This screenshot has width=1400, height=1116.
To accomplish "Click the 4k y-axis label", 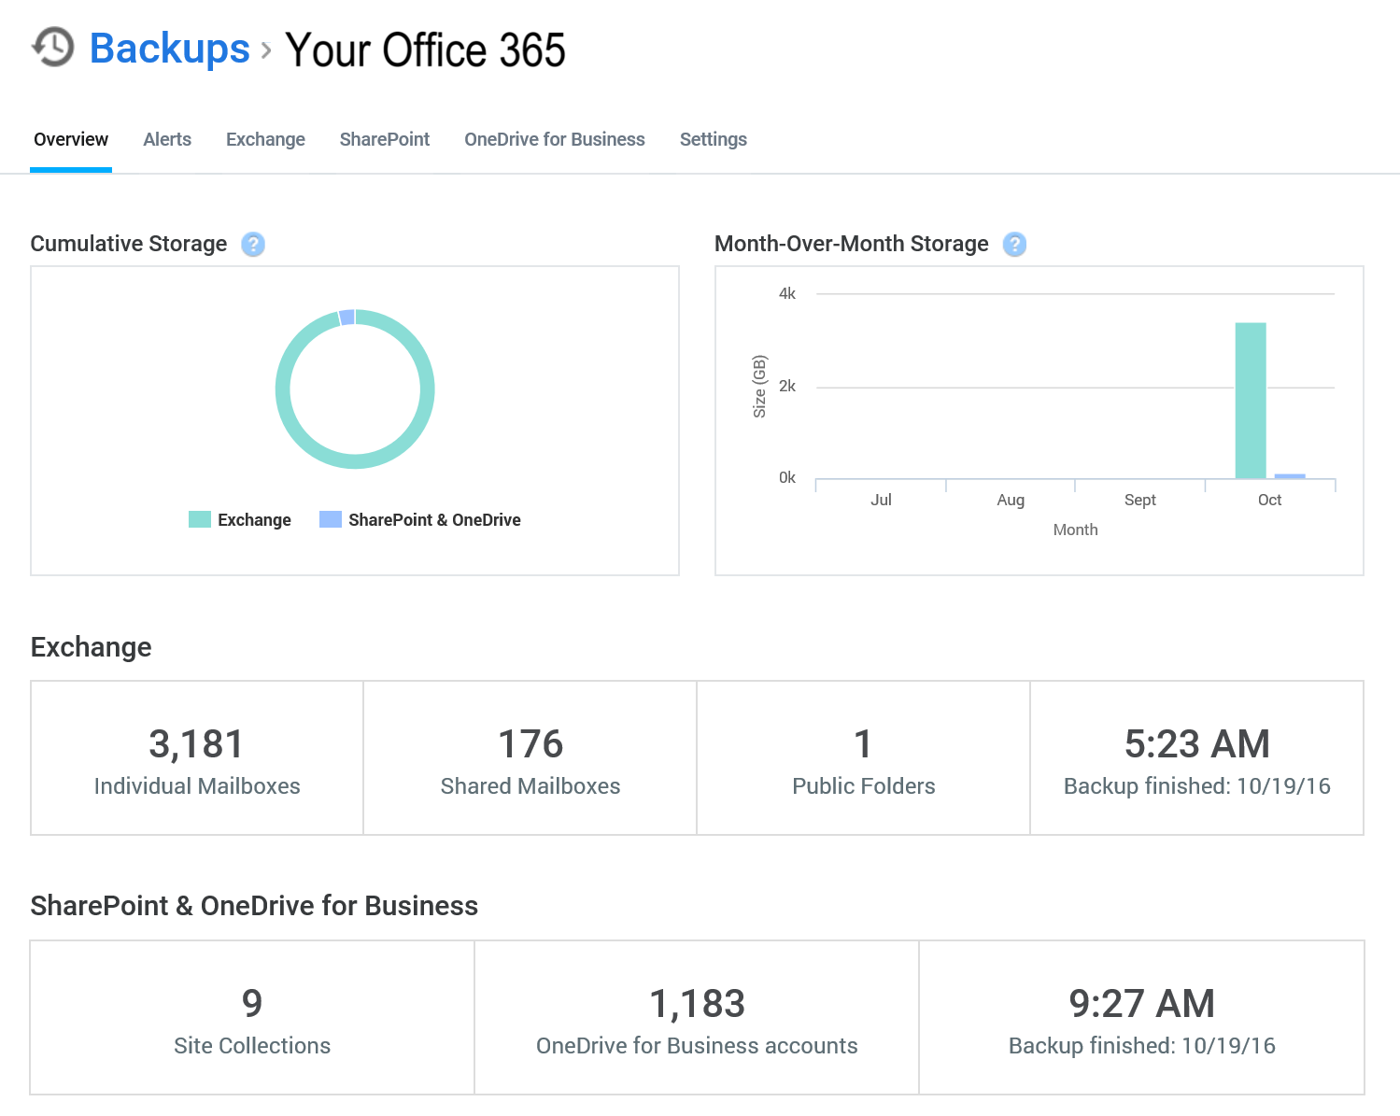I will pos(787,293).
